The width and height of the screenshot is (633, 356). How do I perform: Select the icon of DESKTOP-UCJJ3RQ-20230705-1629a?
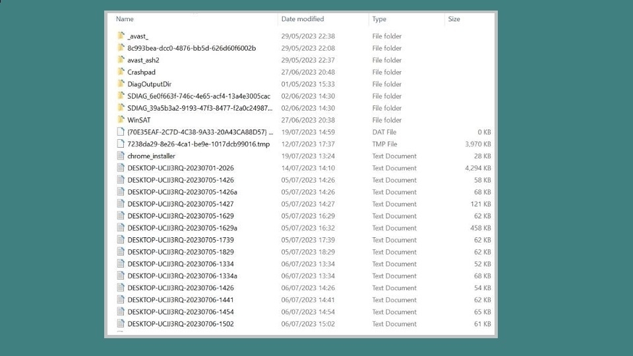(121, 227)
